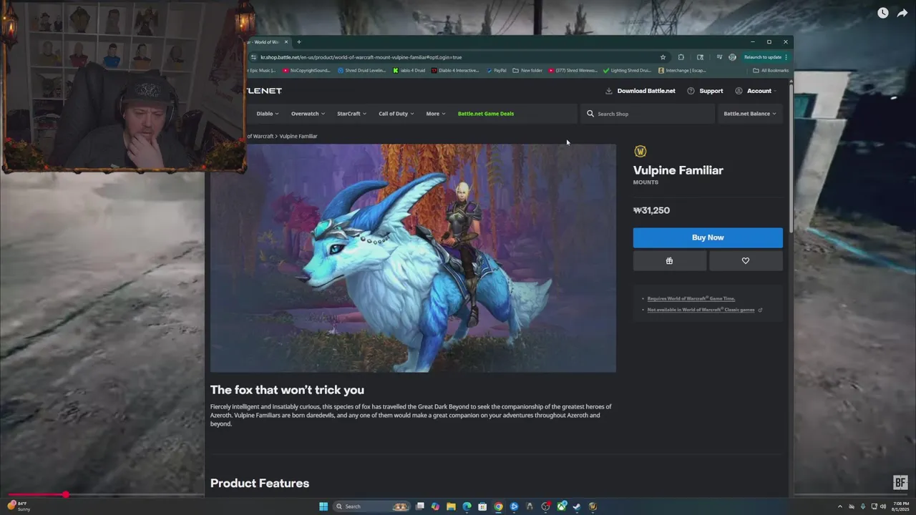Open YouTube Share arrow icon
Image resolution: width=916 pixels, height=515 pixels.
902,13
